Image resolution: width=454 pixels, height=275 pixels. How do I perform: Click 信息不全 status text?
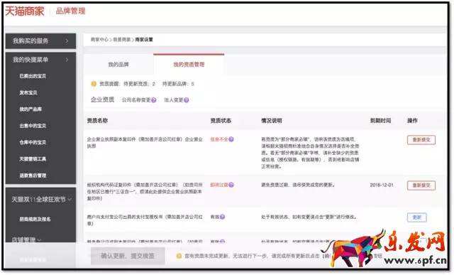click(x=219, y=139)
